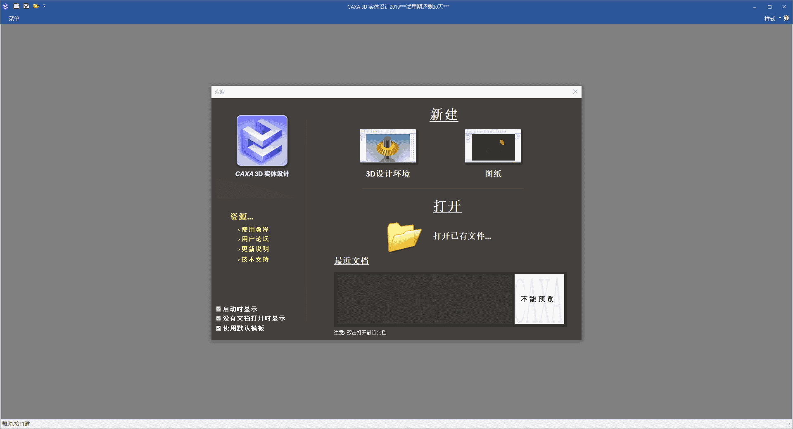Expand the quick access toolbar customize arrow
The width and height of the screenshot is (793, 429).
(x=44, y=6)
